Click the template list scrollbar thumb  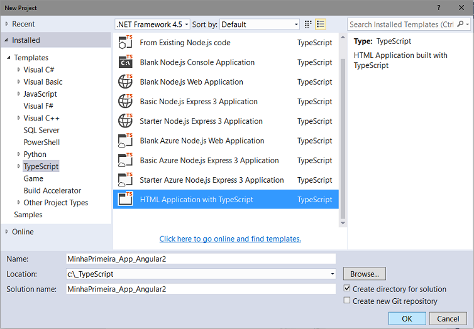point(343,139)
